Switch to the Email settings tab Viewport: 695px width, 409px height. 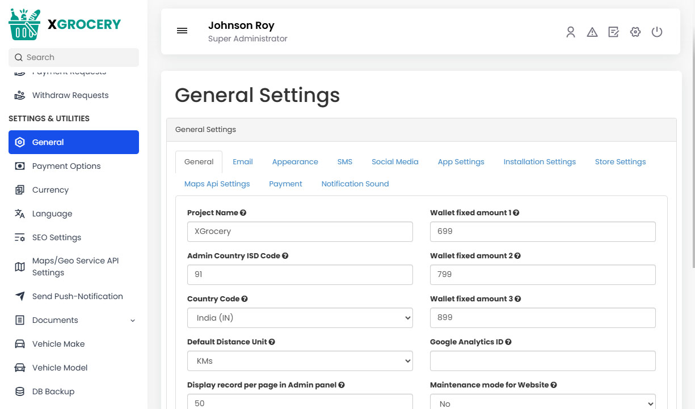point(243,161)
